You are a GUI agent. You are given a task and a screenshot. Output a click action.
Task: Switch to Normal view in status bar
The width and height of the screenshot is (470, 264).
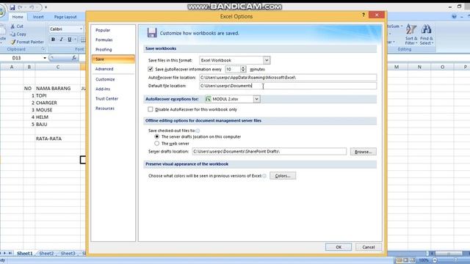tap(399, 260)
